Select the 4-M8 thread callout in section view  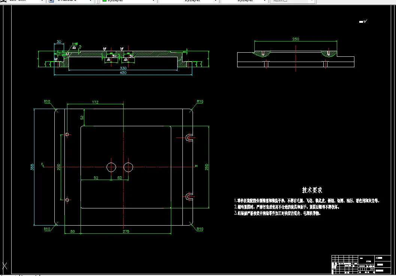(75, 44)
